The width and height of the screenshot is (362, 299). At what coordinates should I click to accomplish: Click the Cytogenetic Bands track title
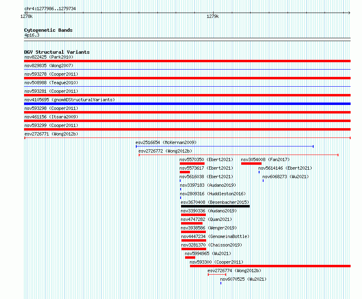48,30
